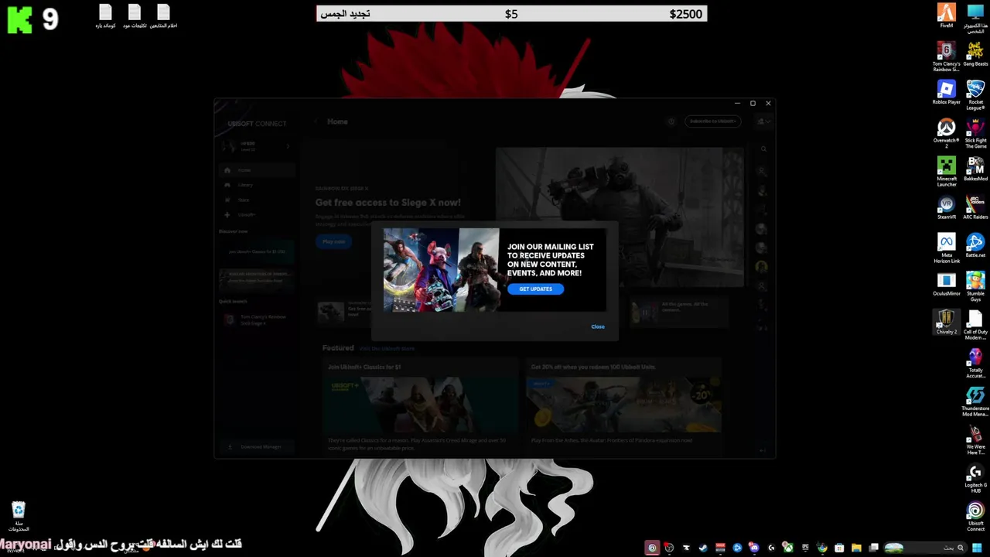990x557 pixels.
Task: Open Logitech G HUB from the taskbar
Action: [x=771, y=548]
